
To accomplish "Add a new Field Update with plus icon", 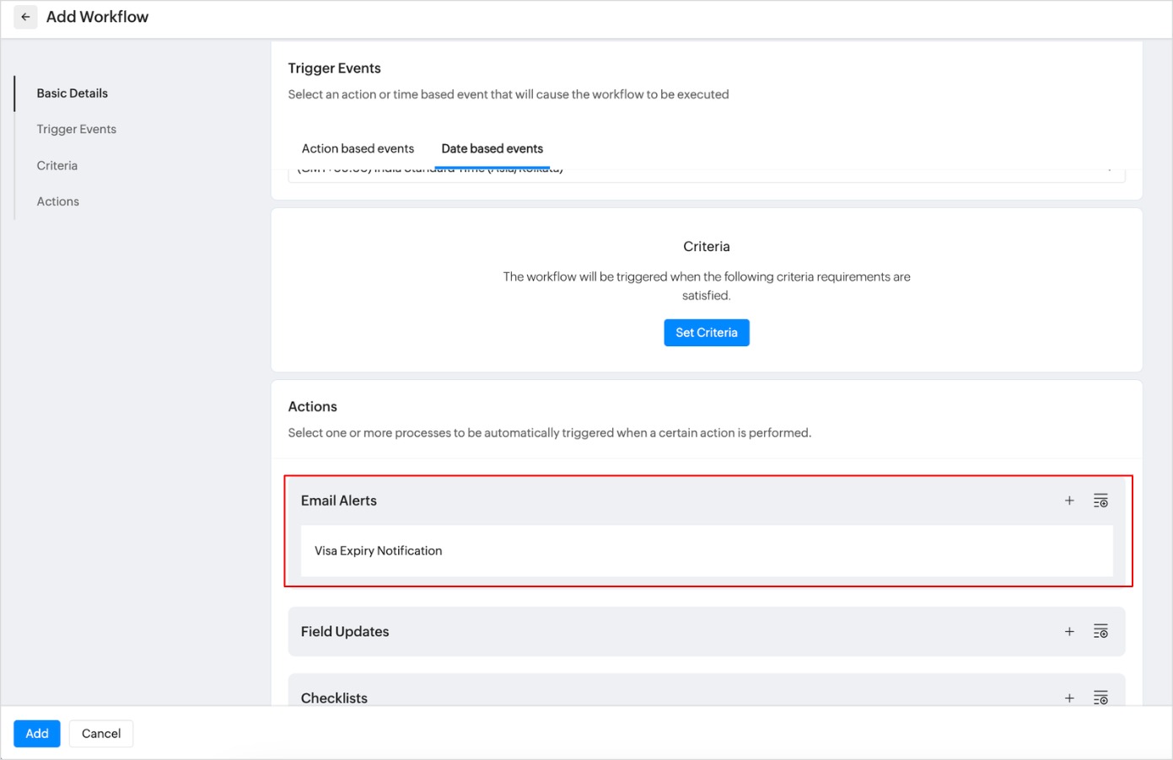I will click(1069, 631).
